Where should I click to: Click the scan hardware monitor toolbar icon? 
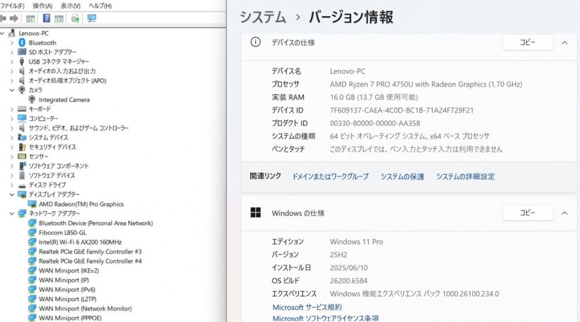pos(92,18)
